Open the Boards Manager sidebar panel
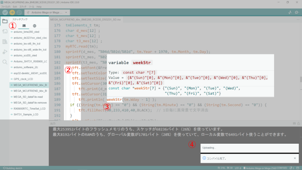302x170 pixels. [x=5, y=31]
